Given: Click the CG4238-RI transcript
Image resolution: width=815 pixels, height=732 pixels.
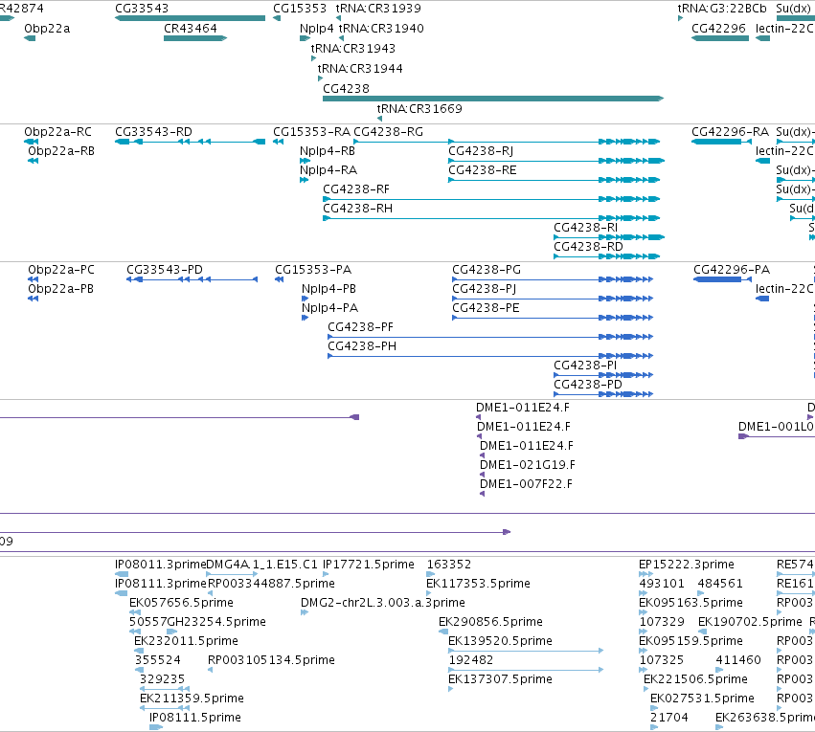Looking at the screenshot, I should click(x=609, y=237).
